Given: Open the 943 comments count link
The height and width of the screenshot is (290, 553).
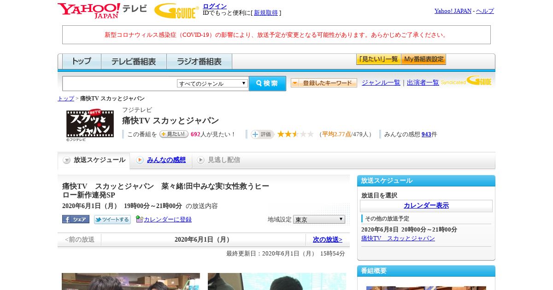Looking at the screenshot, I should pyautogui.click(x=426, y=134).
